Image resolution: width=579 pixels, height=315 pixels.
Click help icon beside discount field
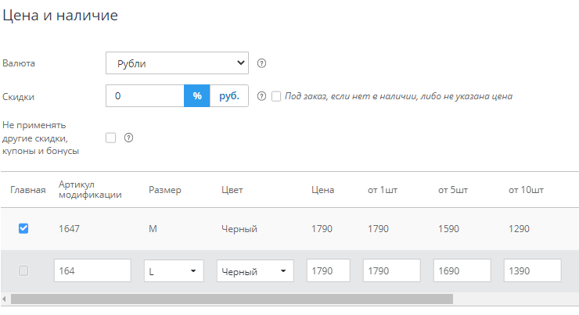coord(261,96)
